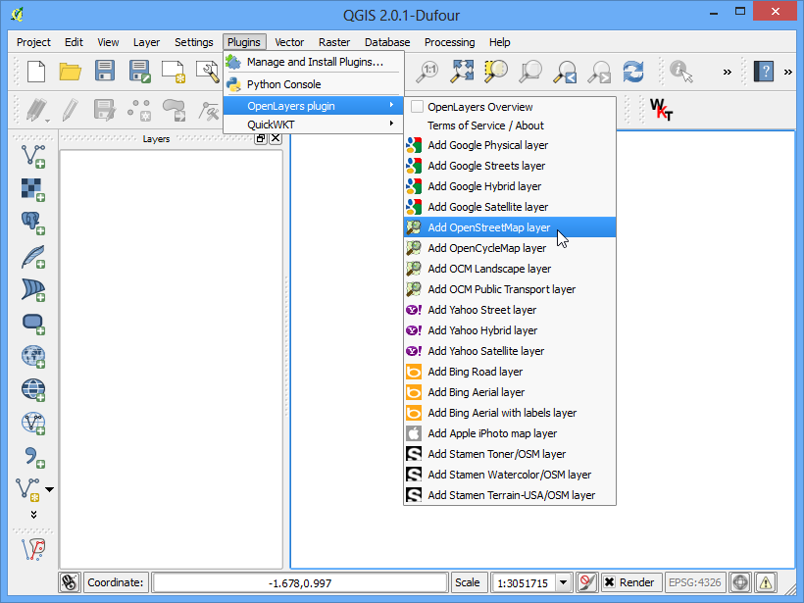Select Add Google Satellite layer
This screenshot has width=804, height=603.
point(510,207)
